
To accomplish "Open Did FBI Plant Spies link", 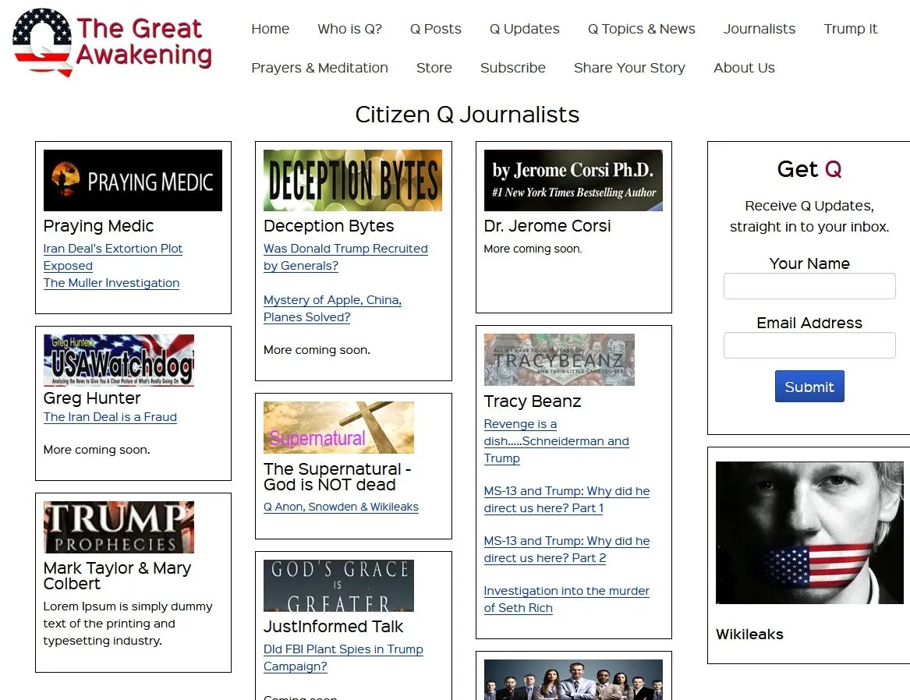I will pos(344,658).
